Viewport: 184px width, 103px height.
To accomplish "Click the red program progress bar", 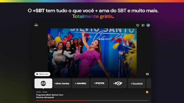I will [x=92, y=100].
